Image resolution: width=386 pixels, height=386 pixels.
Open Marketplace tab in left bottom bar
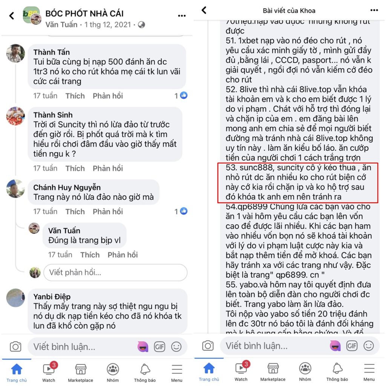coord(81,373)
